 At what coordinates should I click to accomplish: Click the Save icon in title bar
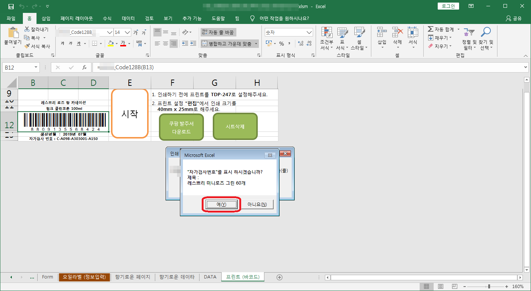pos(11,6)
